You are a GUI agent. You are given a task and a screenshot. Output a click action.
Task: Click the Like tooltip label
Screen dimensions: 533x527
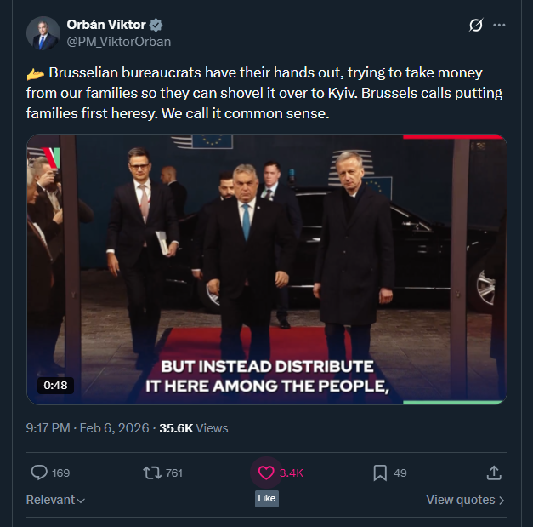pos(266,498)
